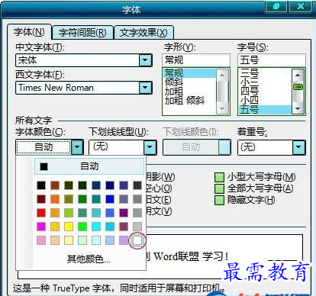Viewport: 316px width, 296px height.
Task: Pick the light yellow pastel swatch
Action: coord(69,240)
